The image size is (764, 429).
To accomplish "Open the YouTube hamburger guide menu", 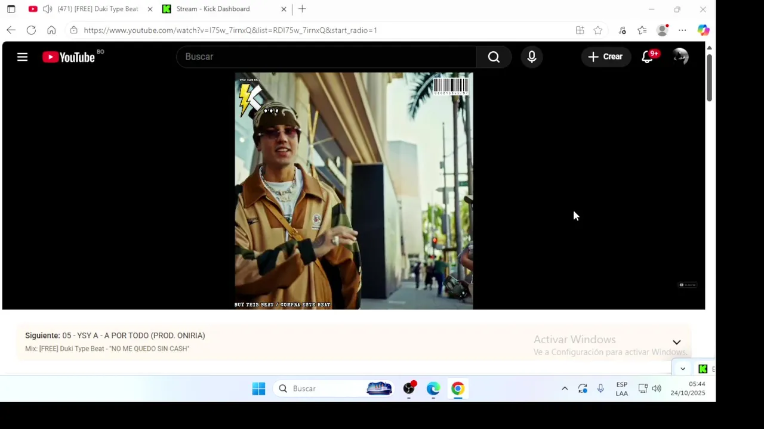I will (x=22, y=57).
